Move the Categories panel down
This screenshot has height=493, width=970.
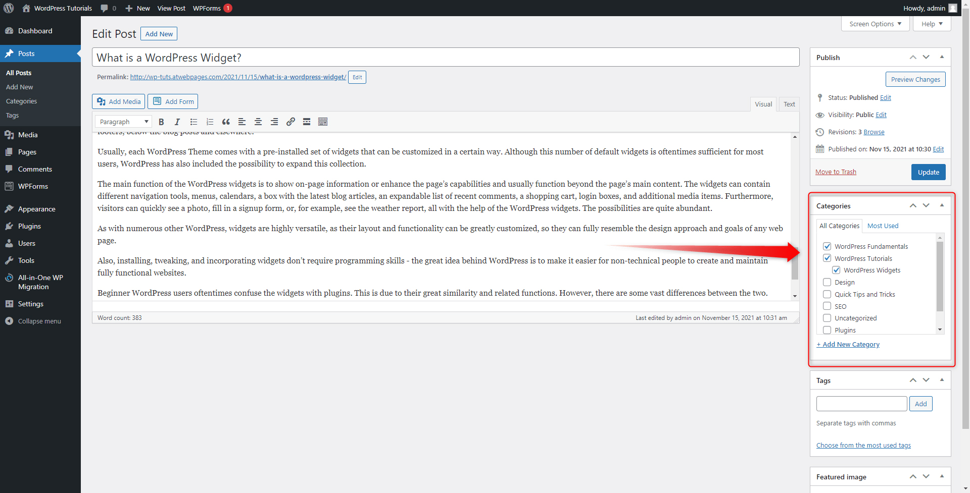(x=926, y=205)
